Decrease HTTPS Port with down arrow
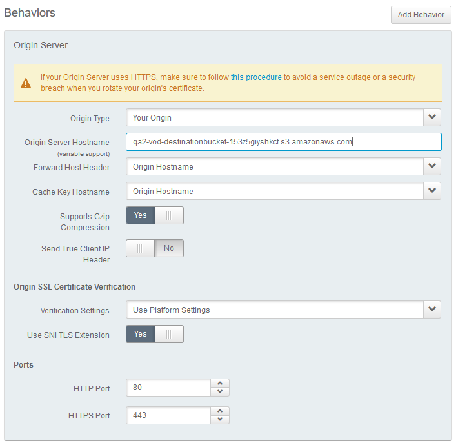 point(221,419)
